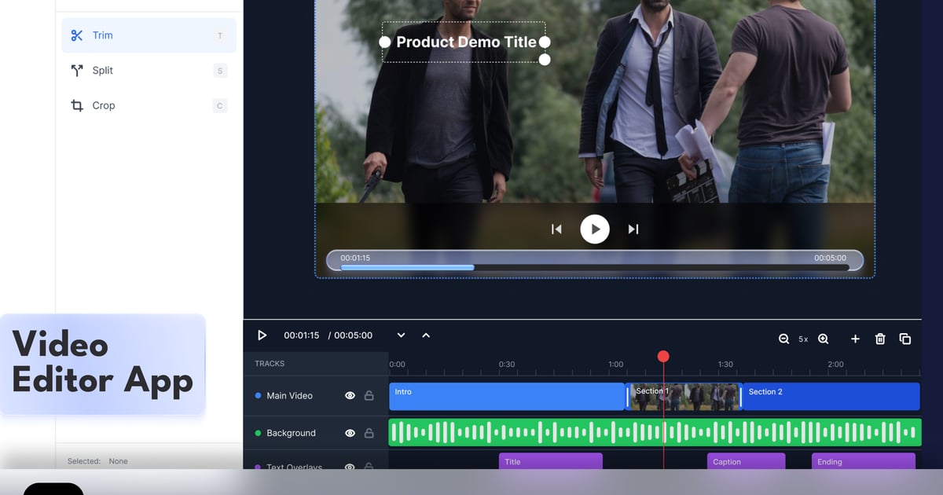943x495 pixels.
Task: Skip to next in preview
Action: point(633,229)
